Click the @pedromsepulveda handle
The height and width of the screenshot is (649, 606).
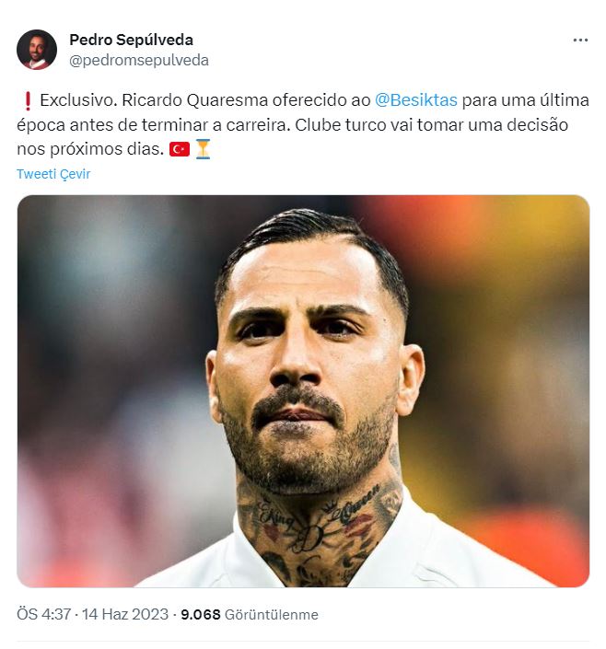coord(139,61)
